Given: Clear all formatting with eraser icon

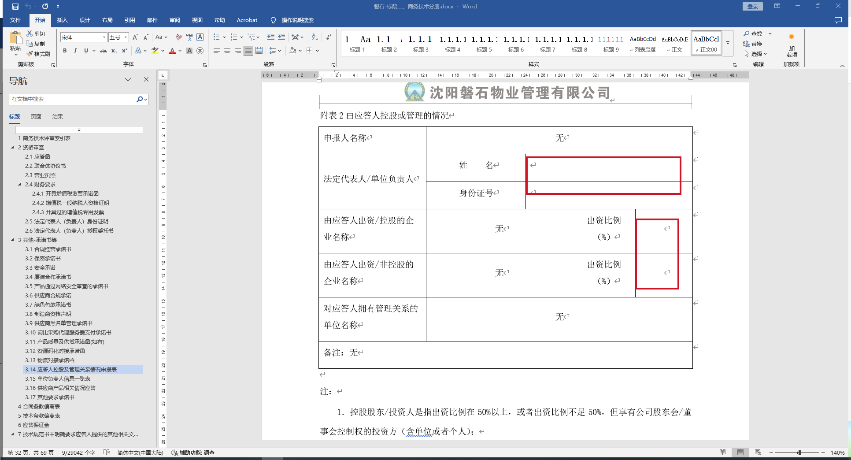Looking at the screenshot, I should (x=179, y=37).
